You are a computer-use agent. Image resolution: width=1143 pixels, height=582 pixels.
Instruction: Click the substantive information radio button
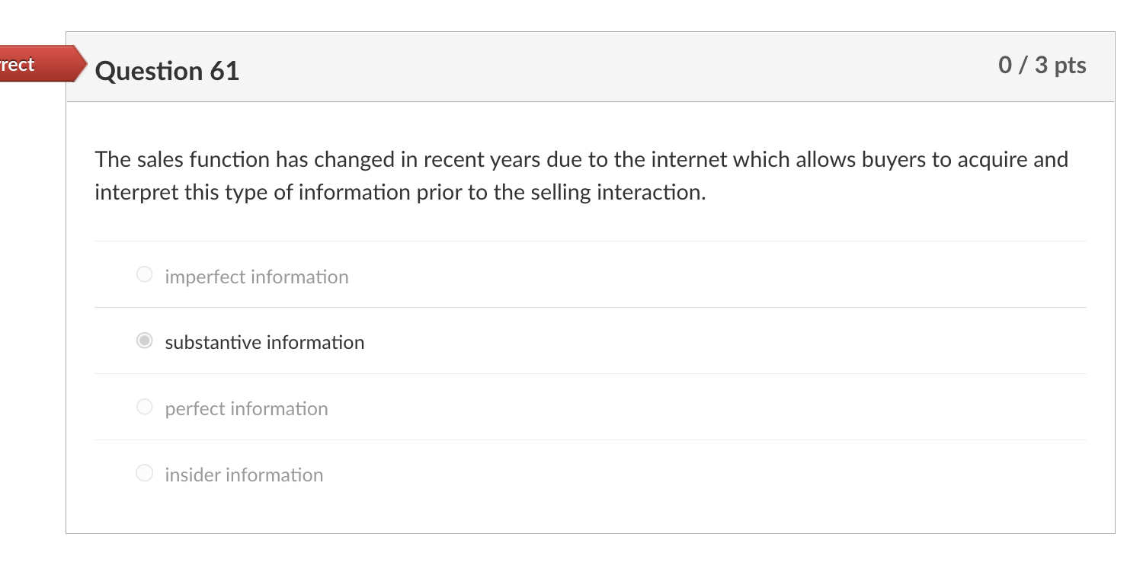145,341
